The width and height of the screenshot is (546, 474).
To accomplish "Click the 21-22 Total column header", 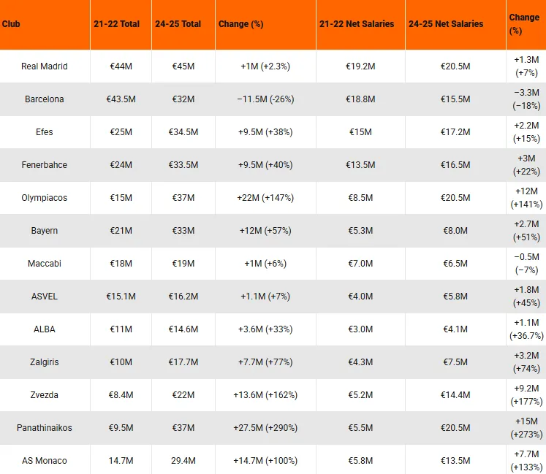I will (x=117, y=24).
